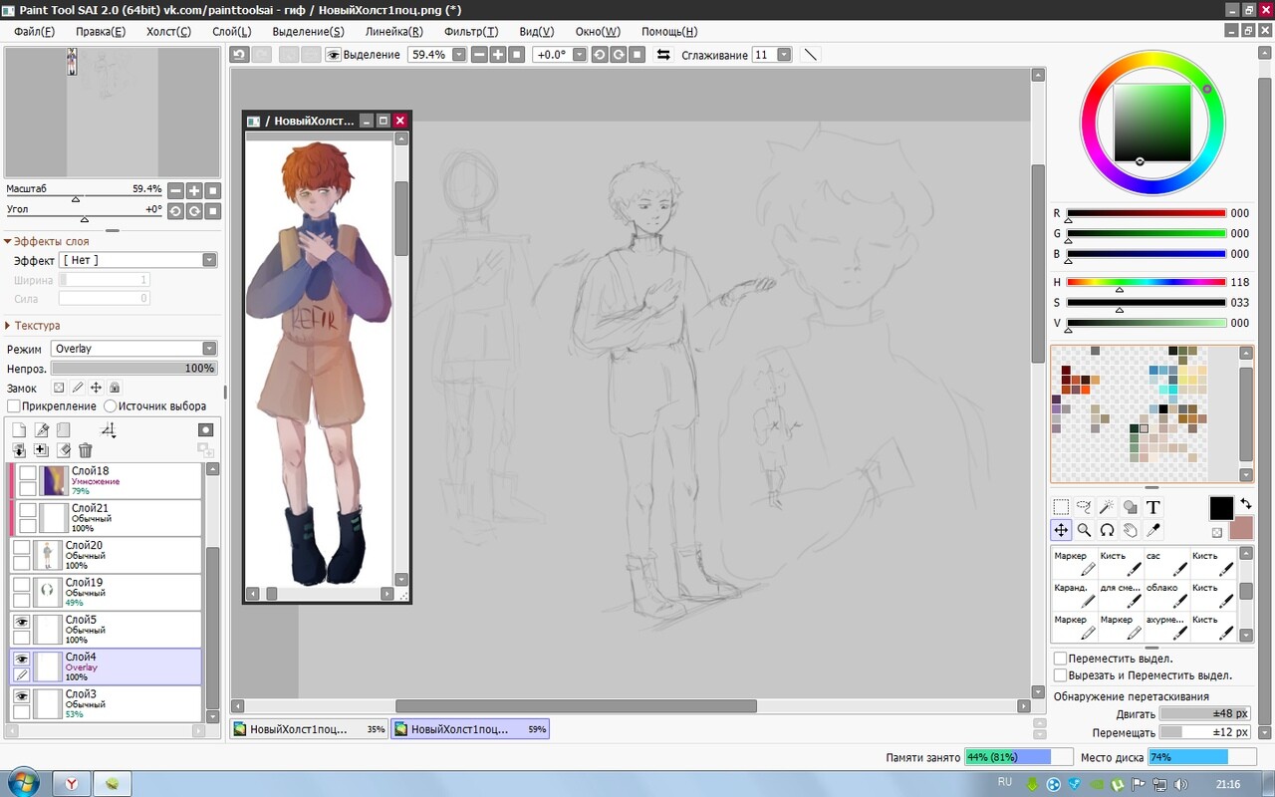
Task: Hide layer Слой5 using eye icon
Action: tap(21, 621)
